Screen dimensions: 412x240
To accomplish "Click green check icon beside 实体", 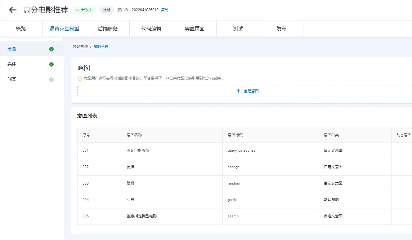I will pos(52,64).
